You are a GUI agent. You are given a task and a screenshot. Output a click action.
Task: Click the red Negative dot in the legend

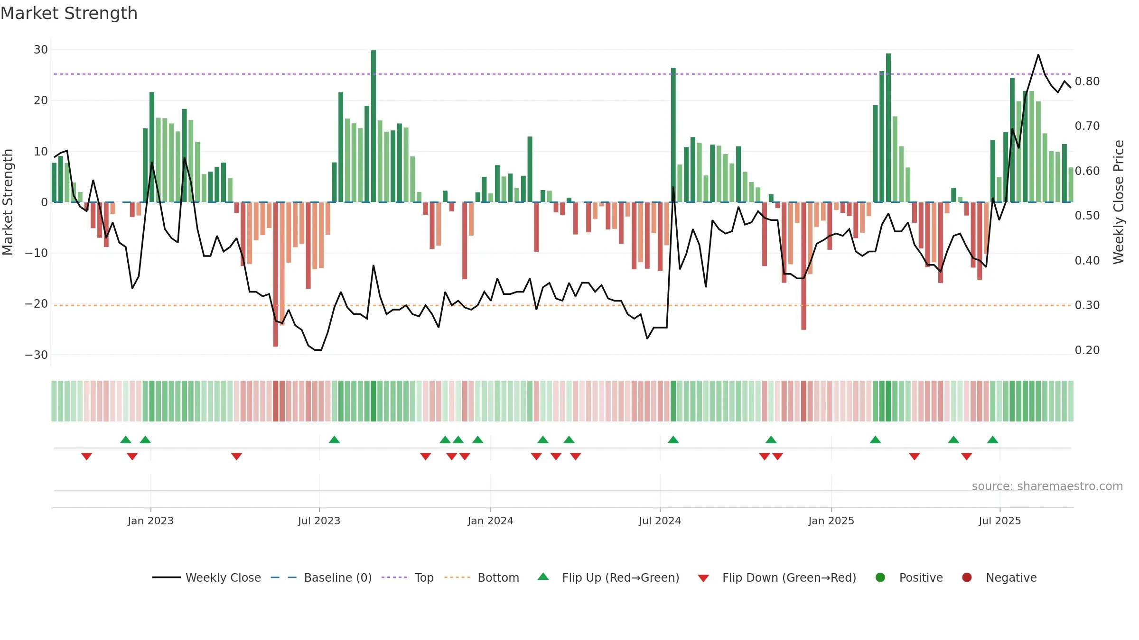click(967, 577)
